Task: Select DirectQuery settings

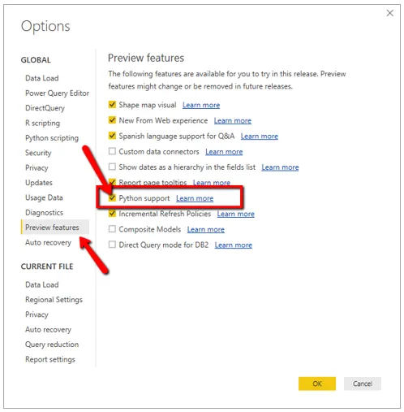Action: [x=45, y=108]
